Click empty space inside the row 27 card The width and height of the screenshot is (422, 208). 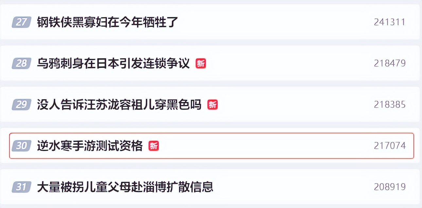(x=262, y=22)
